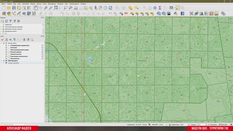Image resolution: width=233 pixels, height=131 pixels.
Task: Refresh the map canvas with the blue arrows icon
Action: coord(110,8)
